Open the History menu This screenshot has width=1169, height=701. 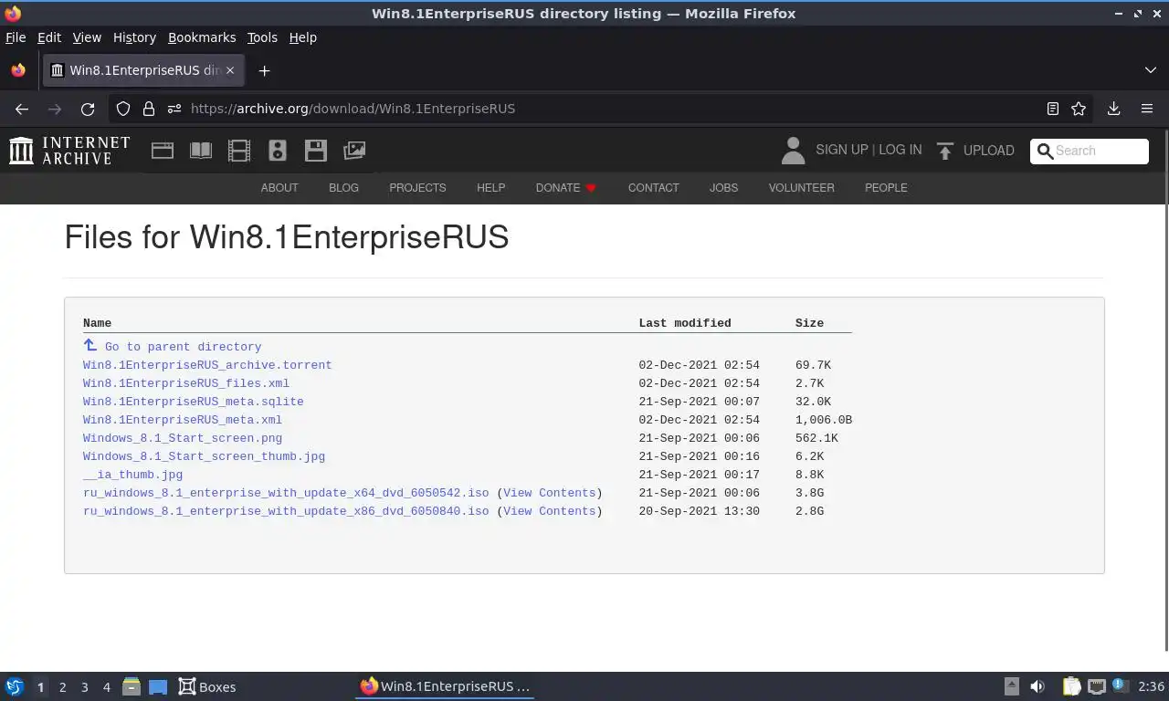[x=134, y=37]
